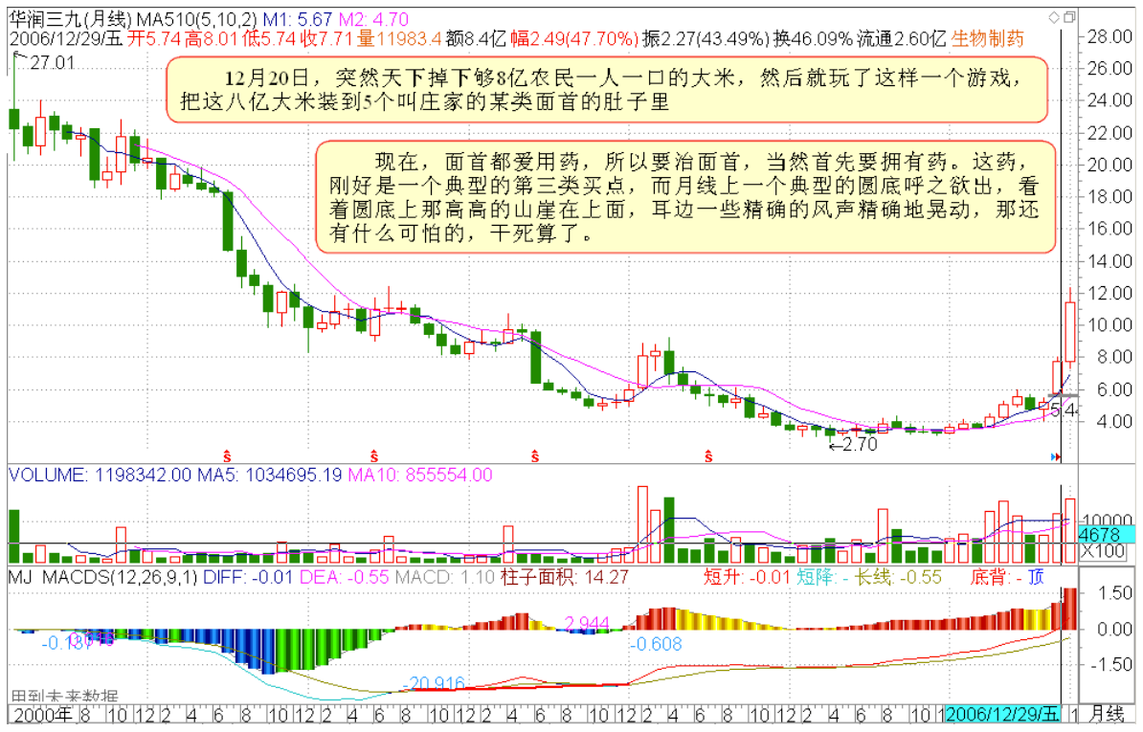Click the restore window icon beside diamond
The height and width of the screenshot is (732, 1143).
click(x=1069, y=17)
